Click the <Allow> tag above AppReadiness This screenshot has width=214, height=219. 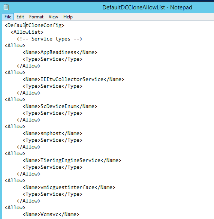[15, 46]
